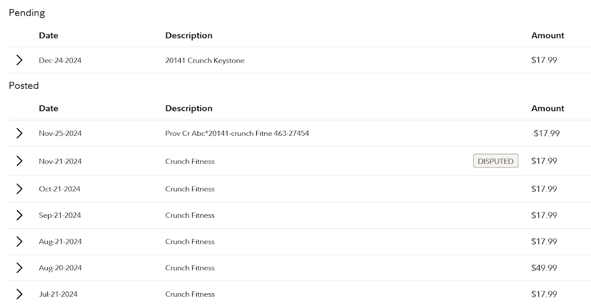Viewport: 591px width, 307px height.
Task: Click the DISPUTED badge
Action: (x=495, y=161)
